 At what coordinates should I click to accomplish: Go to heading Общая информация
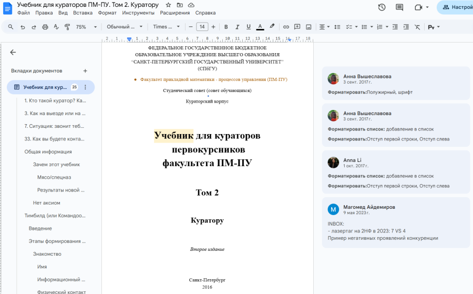[x=48, y=151]
